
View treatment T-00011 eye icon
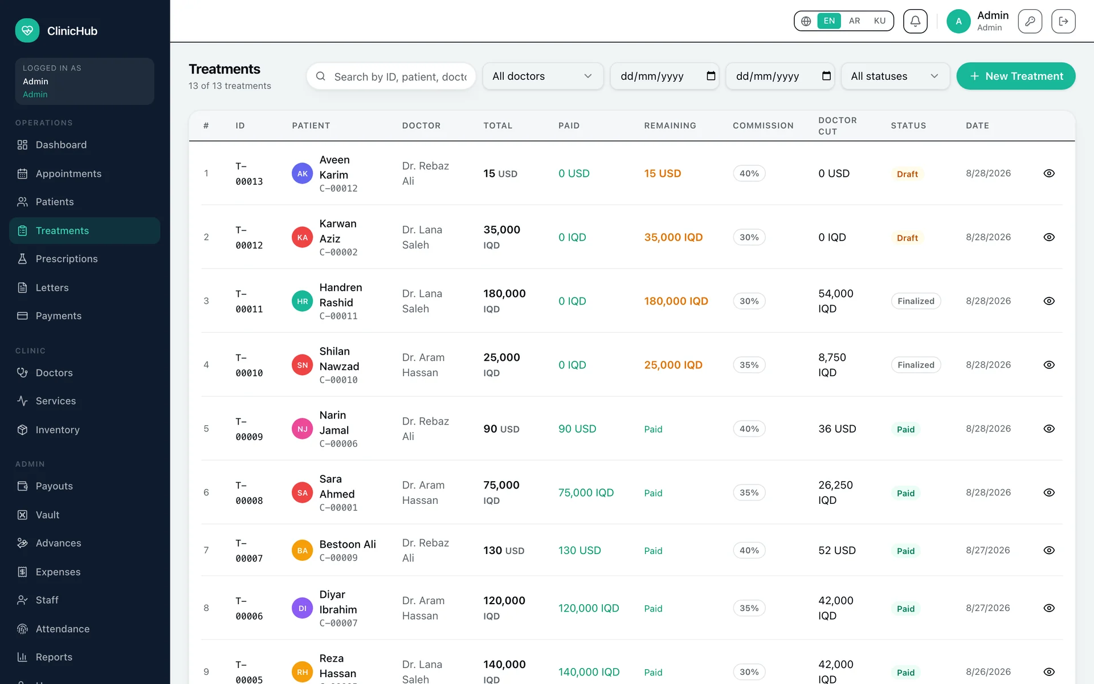coord(1049,301)
